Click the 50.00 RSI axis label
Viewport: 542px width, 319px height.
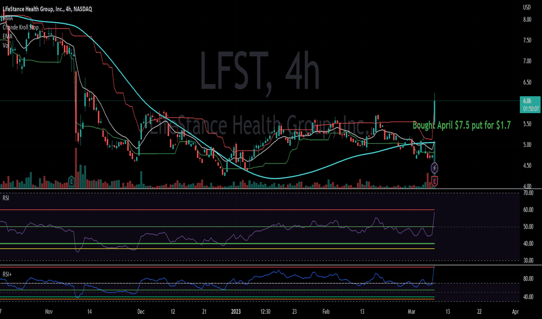pos(528,227)
